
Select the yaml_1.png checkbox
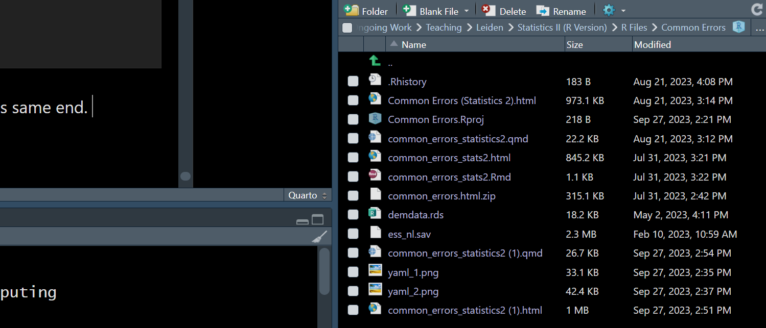click(x=353, y=272)
